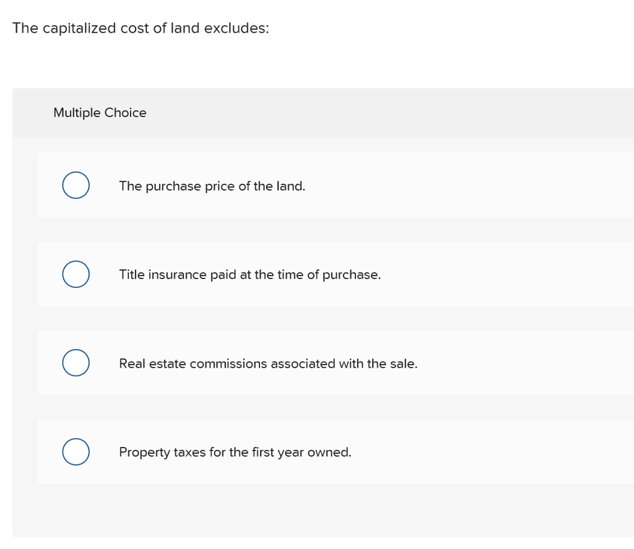This screenshot has height=549, width=634.
Task: Select the radio button for title insurance option
Action: coord(76,274)
